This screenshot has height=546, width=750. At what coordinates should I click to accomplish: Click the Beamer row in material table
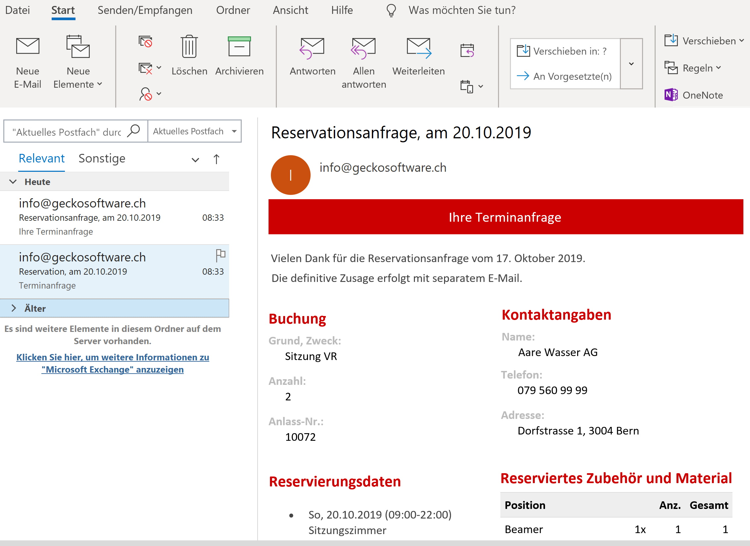point(616,529)
